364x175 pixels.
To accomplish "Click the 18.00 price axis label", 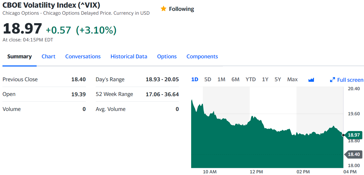I will [x=354, y=165].
